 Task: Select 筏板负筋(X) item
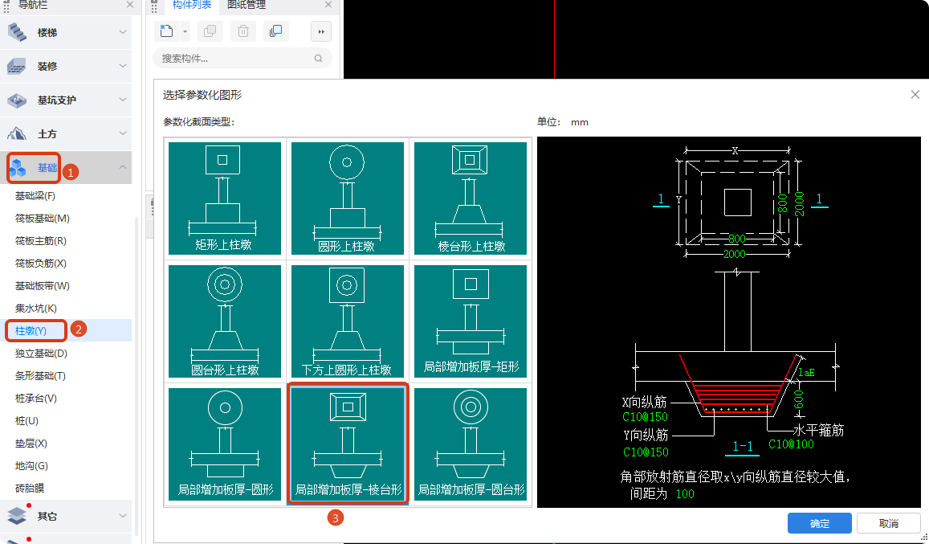(x=40, y=264)
